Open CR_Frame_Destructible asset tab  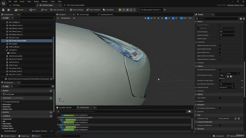coord(74,5)
